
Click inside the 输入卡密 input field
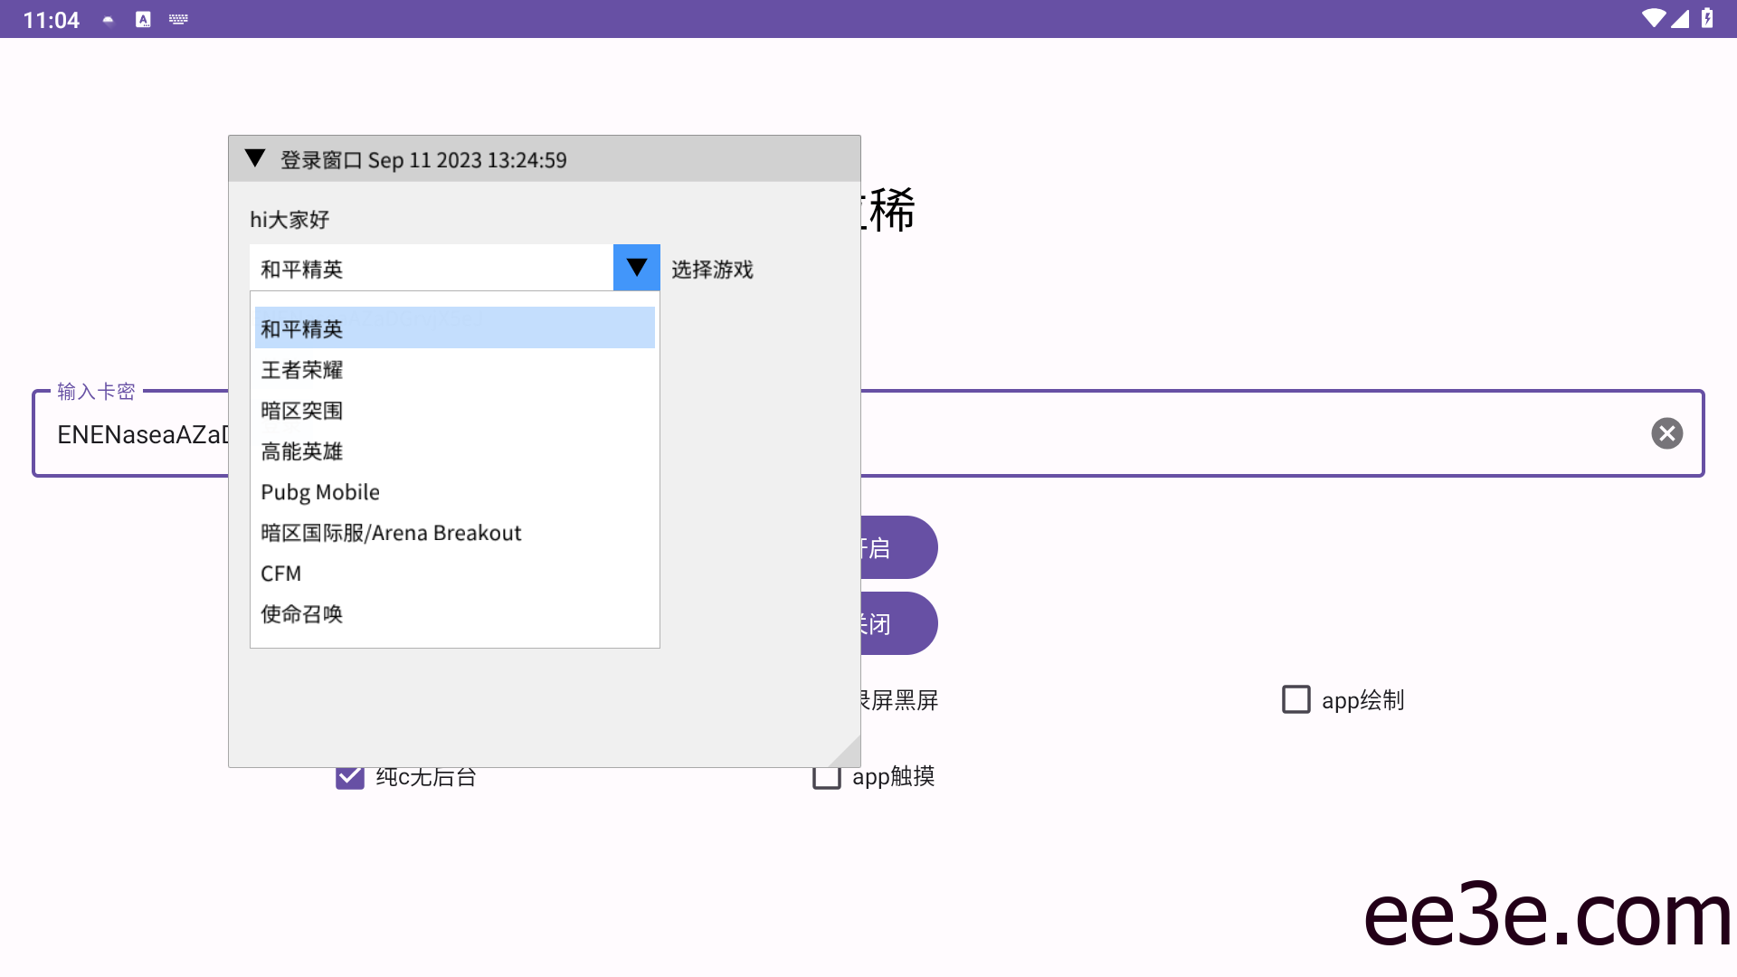136,434
